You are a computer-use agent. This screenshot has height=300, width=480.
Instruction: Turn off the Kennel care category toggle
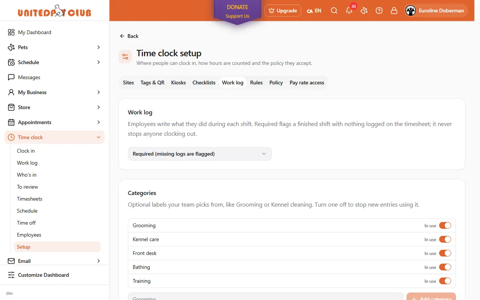click(x=445, y=239)
